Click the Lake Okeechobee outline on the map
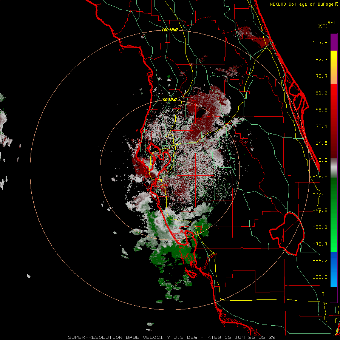The width and height of the screenshot is (340, 340). (x=287, y=234)
